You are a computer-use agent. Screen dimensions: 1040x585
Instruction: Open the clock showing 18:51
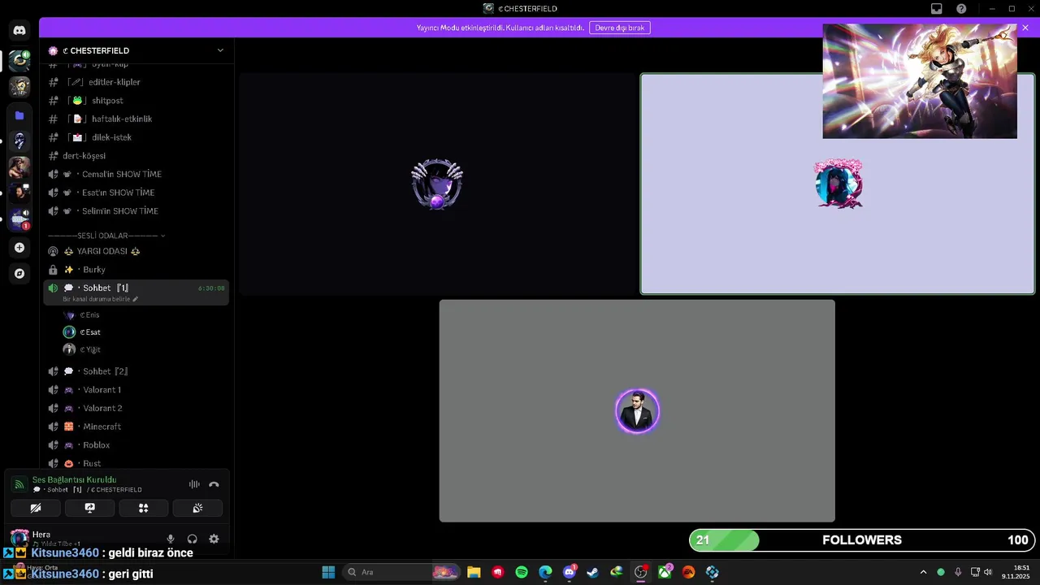[x=1016, y=572]
